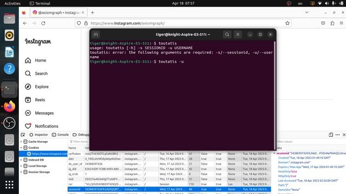The width and height of the screenshot is (346, 194).
Task: Open the Terminal app menu in top bar
Action: (40, 3)
